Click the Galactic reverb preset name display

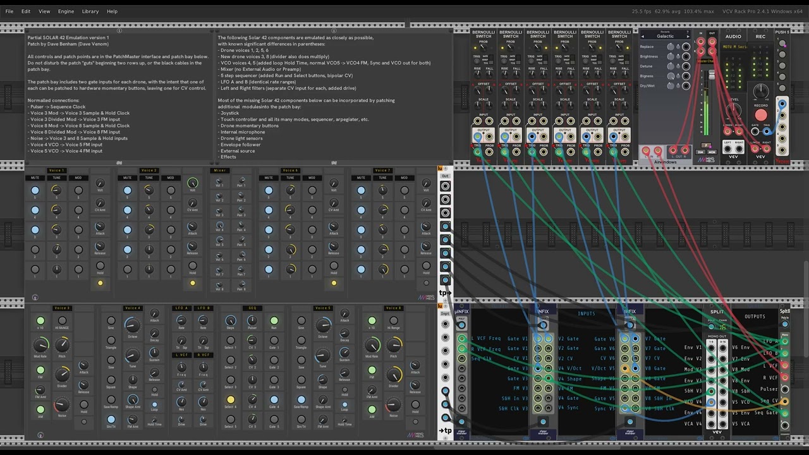click(x=666, y=36)
